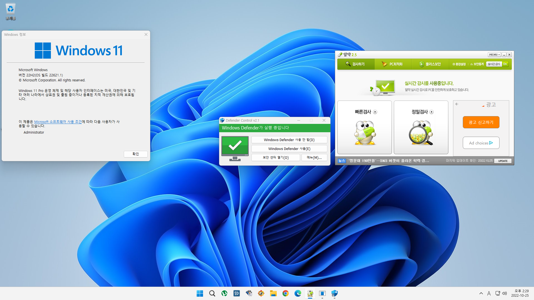The image size is (534, 300).
Task: Disable Windows Defender via 사용 안 함(D)
Action: 289,140
